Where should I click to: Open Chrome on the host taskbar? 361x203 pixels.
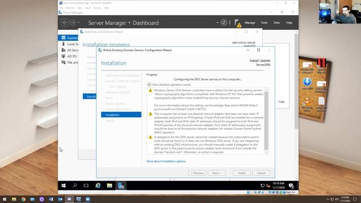coord(24,199)
